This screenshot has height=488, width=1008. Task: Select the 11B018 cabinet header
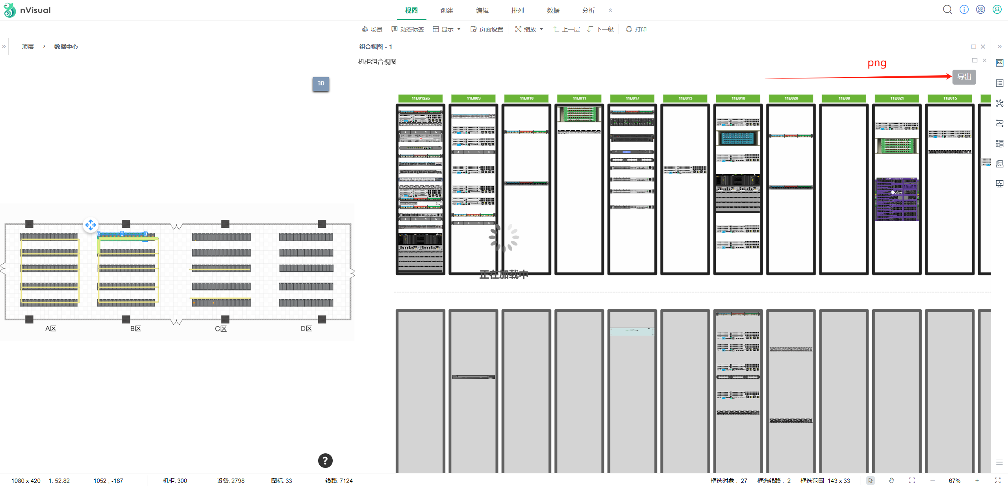tap(738, 98)
